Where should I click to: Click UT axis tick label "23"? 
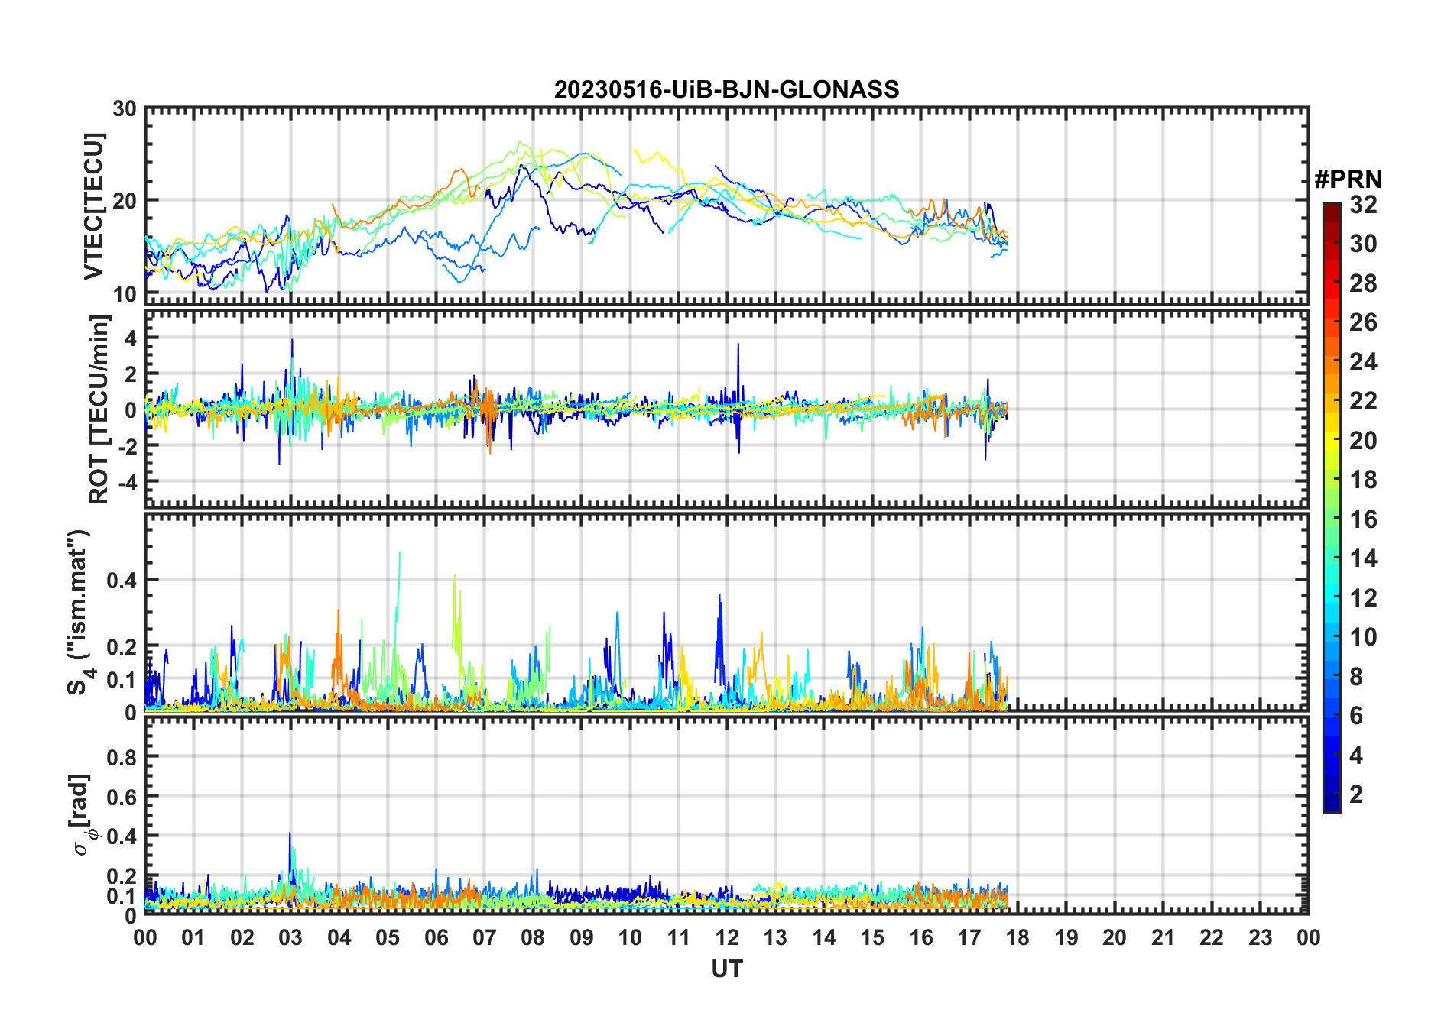click(x=1260, y=937)
